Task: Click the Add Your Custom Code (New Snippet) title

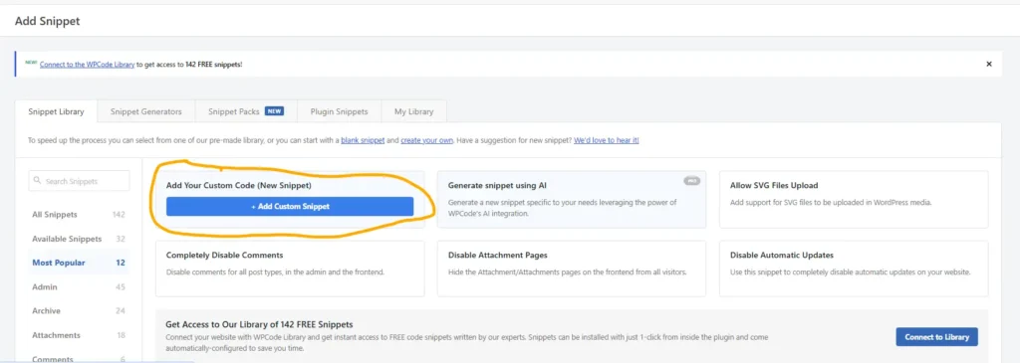Action: (239, 186)
